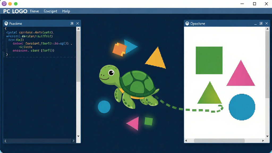The width and height of the screenshot is (272, 153).
Task: Click the right arrow of the Opasivne horizontal scrollbar
Action: (x=263, y=141)
